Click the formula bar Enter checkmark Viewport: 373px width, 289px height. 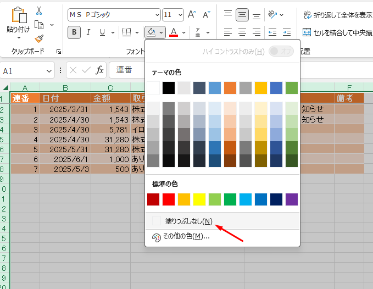point(86,70)
